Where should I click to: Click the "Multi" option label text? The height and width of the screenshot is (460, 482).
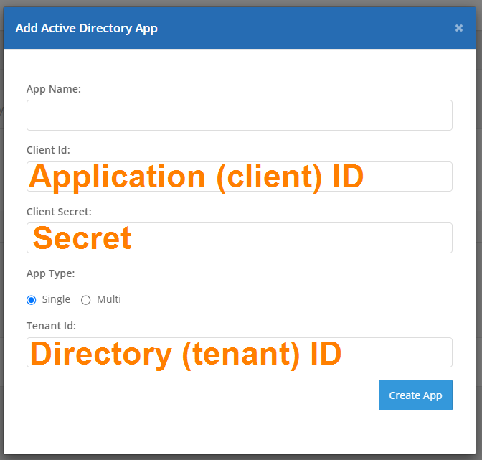(109, 299)
